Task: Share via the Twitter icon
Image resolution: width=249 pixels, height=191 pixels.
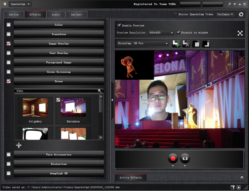Action: coord(239,187)
